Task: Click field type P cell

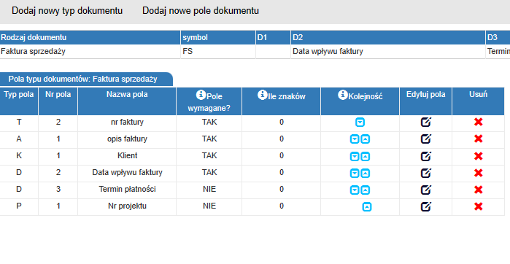Action: [19, 206]
